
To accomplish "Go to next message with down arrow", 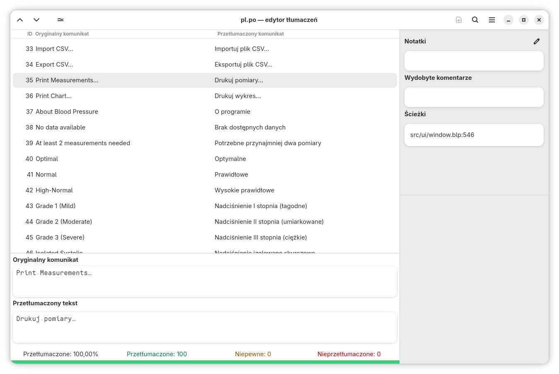I will click(x=36, y=20).
